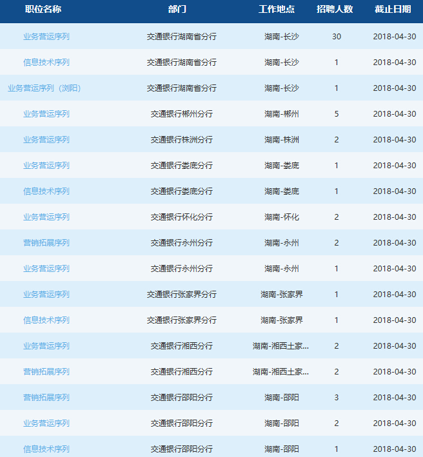Select 湖南-娄底 in the 业务营运序列 row
Screen dimensions: 423x457
coord(282,166)
